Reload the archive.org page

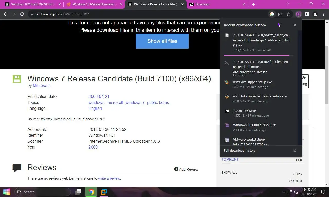tap(22, 14)
